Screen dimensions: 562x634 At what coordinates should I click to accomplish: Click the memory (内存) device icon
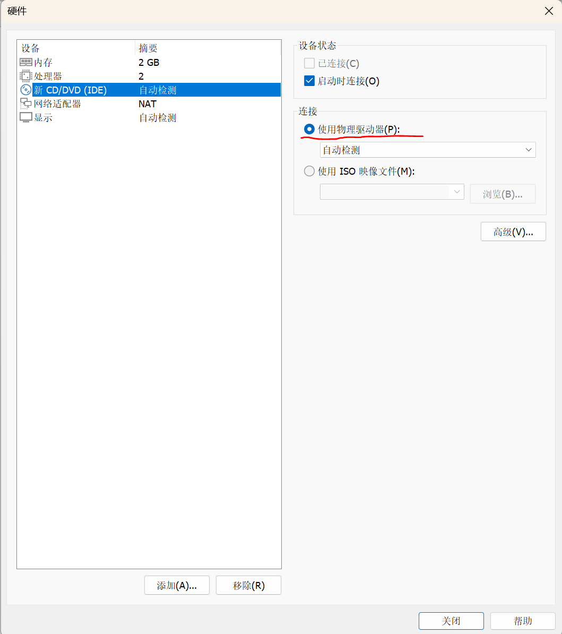click(26, 62)
